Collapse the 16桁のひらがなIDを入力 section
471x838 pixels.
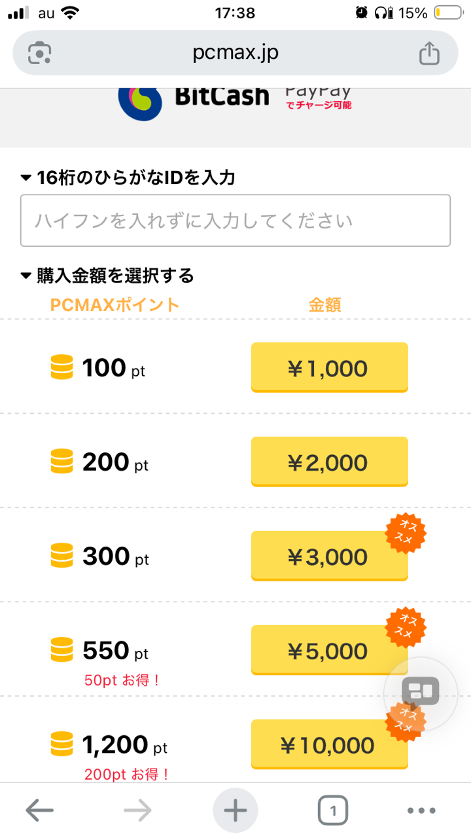(26, 178)
